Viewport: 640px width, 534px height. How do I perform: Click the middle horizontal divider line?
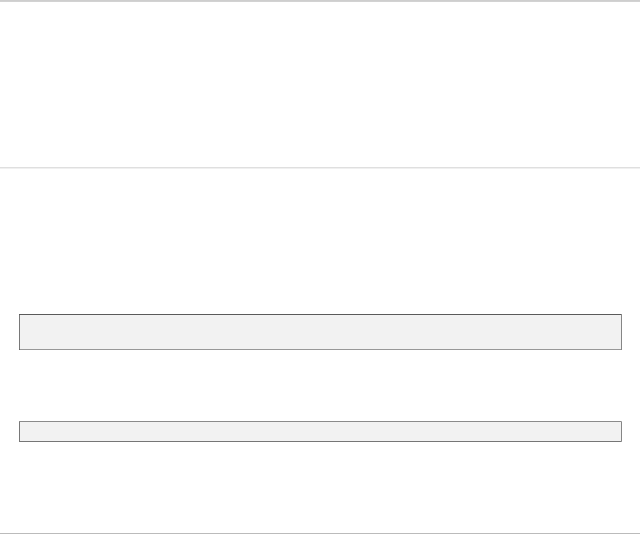320,168
